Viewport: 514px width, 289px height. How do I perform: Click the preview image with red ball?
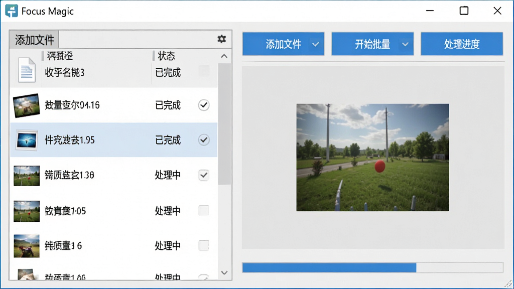coord(373,158)
